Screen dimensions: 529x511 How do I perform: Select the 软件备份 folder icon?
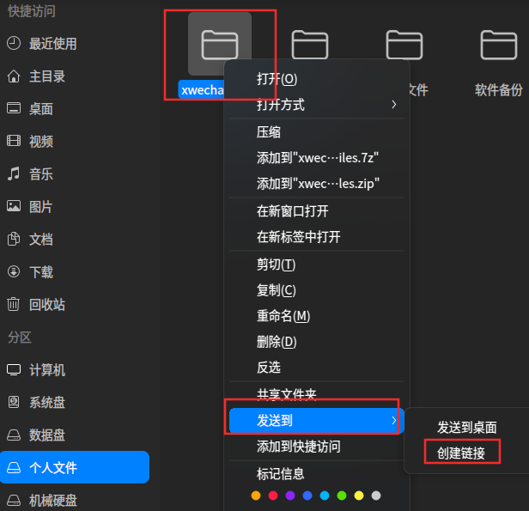pyautogui.click(x=499, y=45)
